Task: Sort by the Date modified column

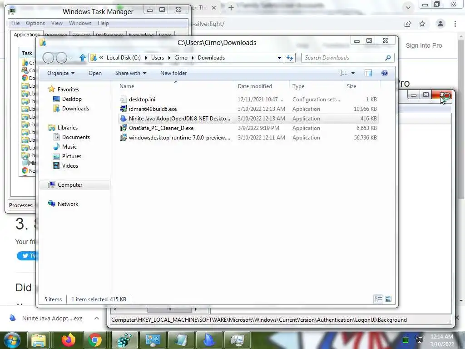Action: (262, 86)
